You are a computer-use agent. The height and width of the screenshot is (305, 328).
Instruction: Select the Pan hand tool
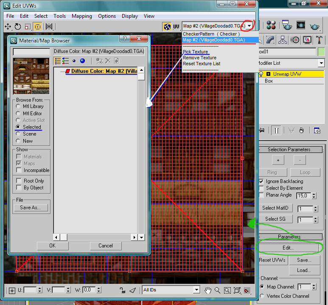[208, 290]
